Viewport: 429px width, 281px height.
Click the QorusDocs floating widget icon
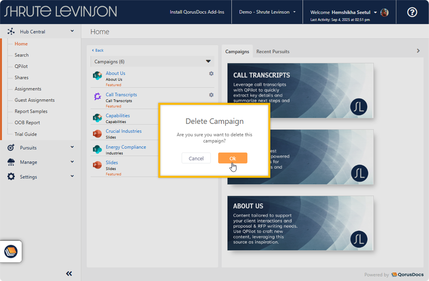pyautogui.click(x=11, y=251)
